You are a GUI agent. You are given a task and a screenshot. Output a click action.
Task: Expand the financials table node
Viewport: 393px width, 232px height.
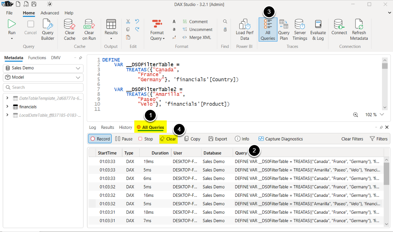[x=7, y=107]
